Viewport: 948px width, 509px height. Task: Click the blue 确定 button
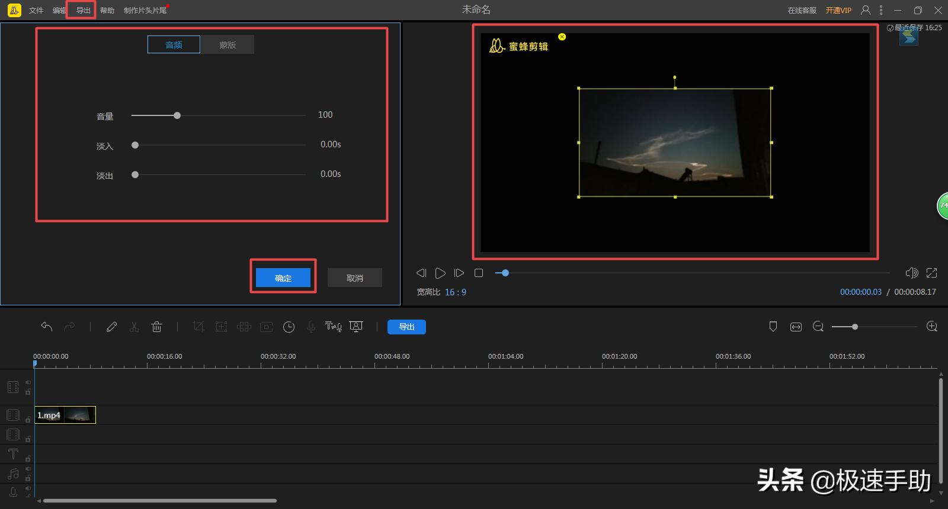pos(283,278)
